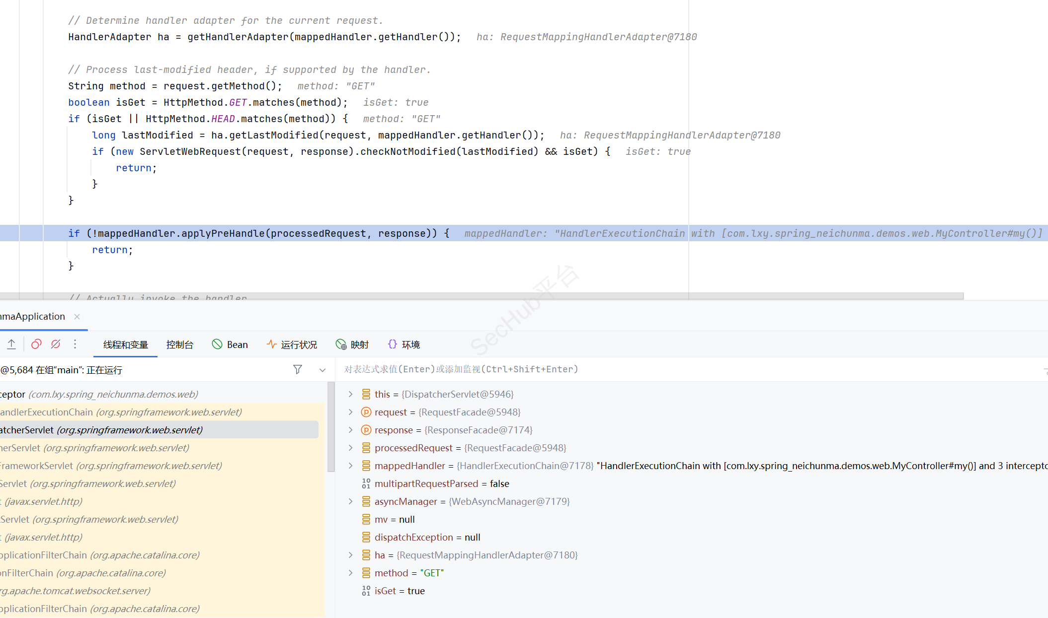Open the vertical three-dots more menu
Viewport: 1048px width, 618px height.
75,344
